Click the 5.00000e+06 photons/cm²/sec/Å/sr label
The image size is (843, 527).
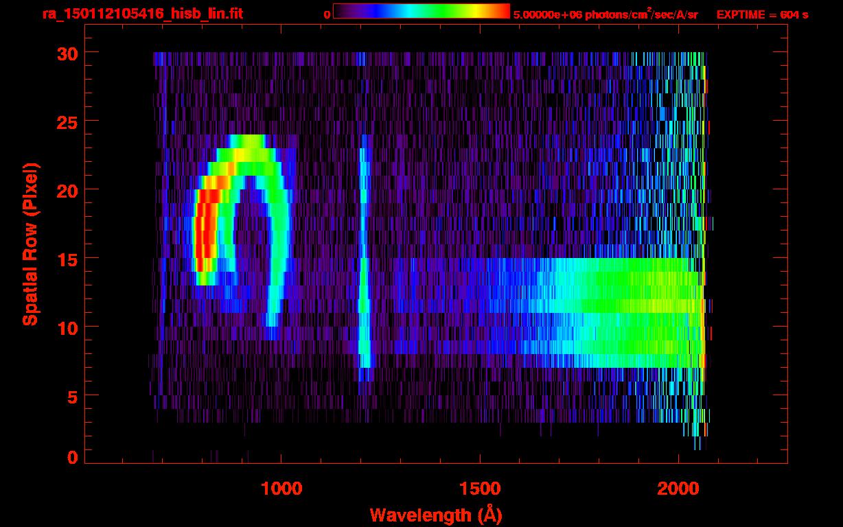click(x=605, y=14)
